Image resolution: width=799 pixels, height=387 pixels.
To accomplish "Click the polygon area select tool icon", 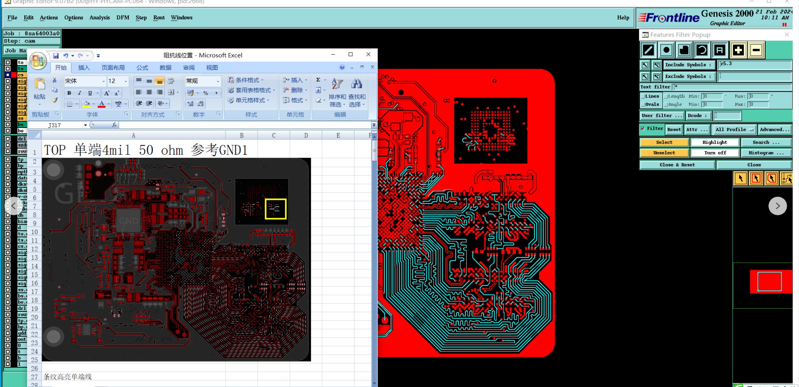I will click(x=771, y=178).
